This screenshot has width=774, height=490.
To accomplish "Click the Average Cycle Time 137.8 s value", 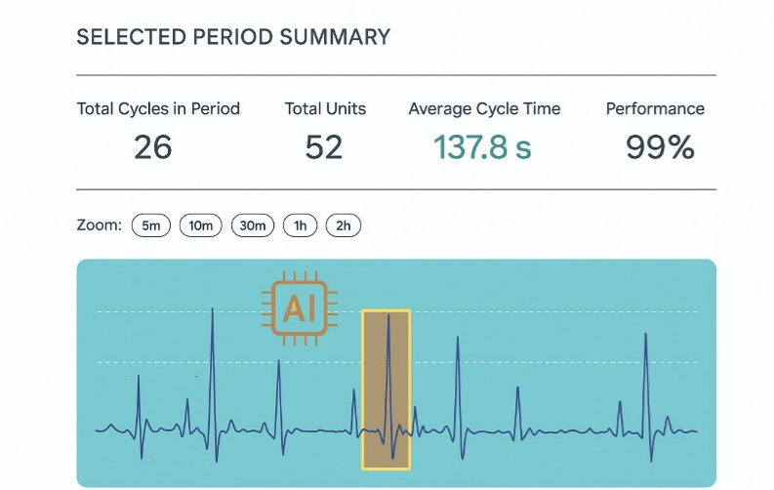I will point(483,146).
